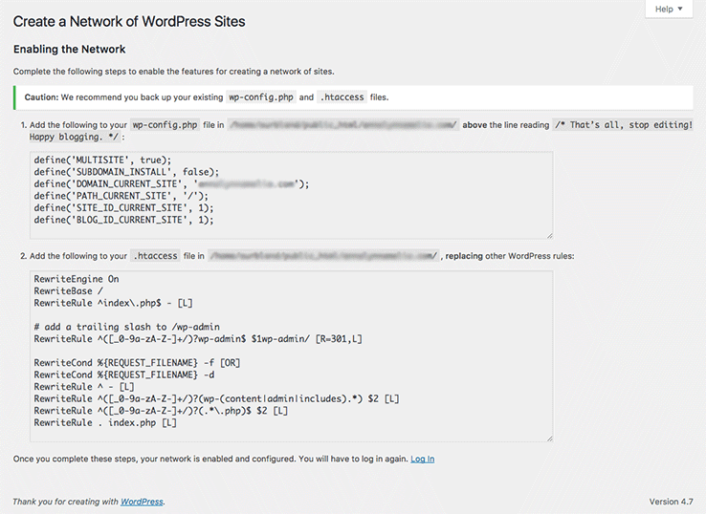
Task: Click the BLOG_ID_CURRENT_SITE define line
Action: (123, 220)
